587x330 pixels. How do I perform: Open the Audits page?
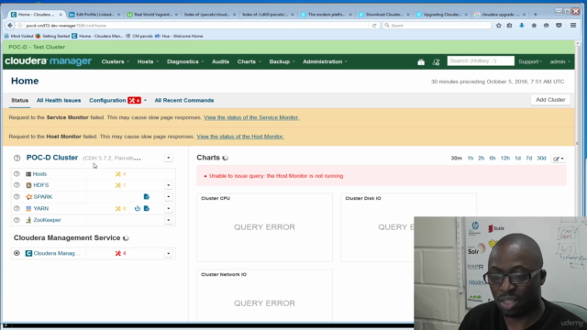point(220,61)
